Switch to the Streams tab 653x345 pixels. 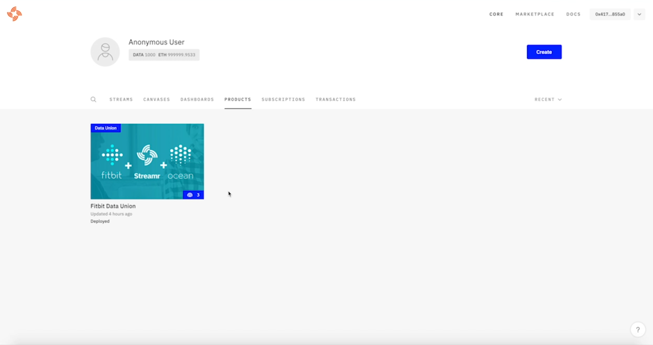(121, 99)
